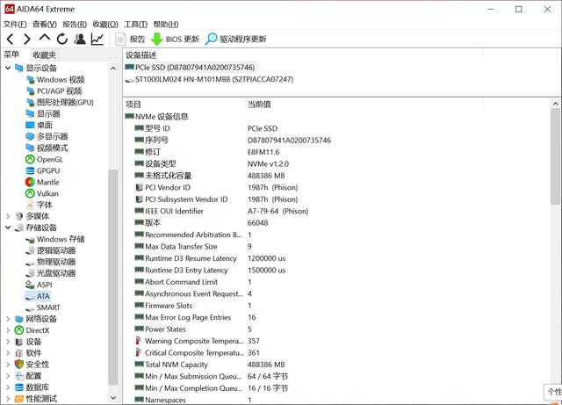Select the Mantle tree item
This screenshot has width=562, height=405.
point(42,182)
